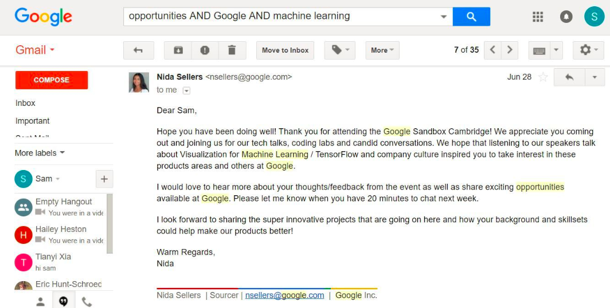
Task: Click Hailey Heston's red avatar
Action: pos(24,235)
